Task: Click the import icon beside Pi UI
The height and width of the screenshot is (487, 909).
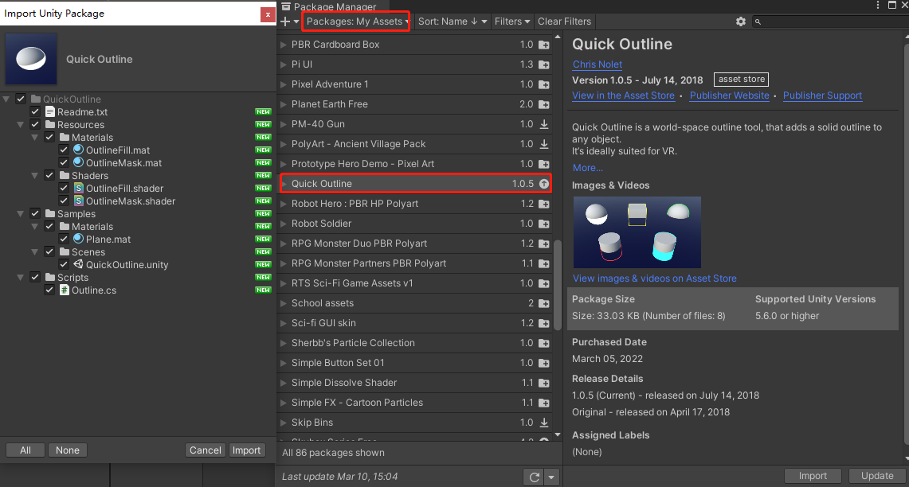Action: click(x=544, y=65)
